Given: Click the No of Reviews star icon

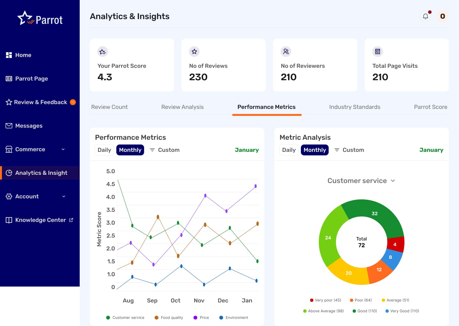Looking at the screenshot, I should coord(194,52).
